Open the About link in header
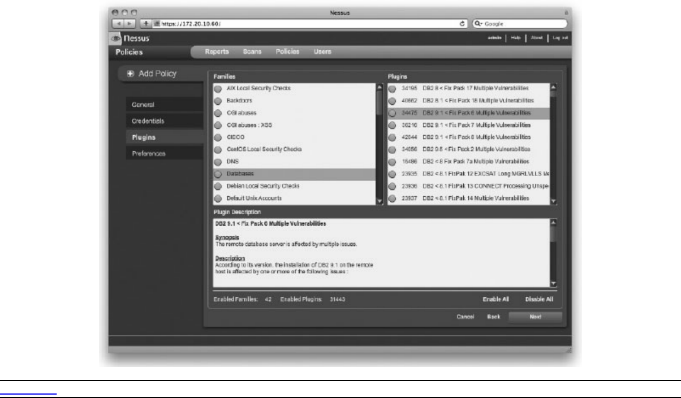 [x=536, y=38]
